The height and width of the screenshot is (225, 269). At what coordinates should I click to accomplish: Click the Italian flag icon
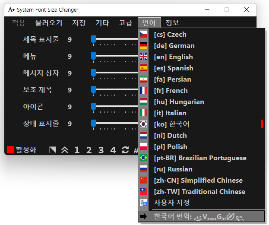click(x=143, y=113)
